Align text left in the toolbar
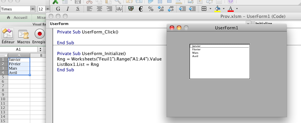Image resolution: width=301 pixels, height=123 pixels. [89, 9]
